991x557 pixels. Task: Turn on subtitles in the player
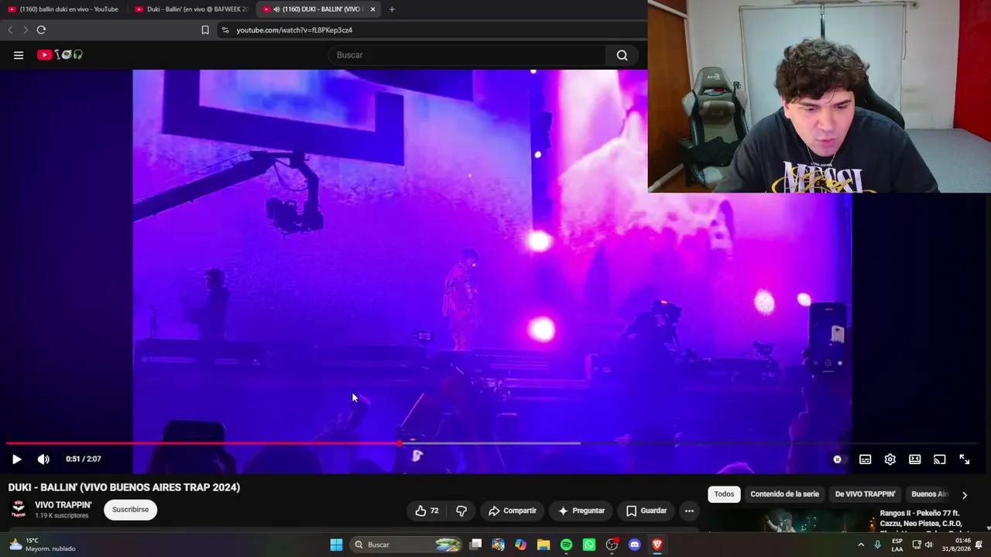coord(865,460)
